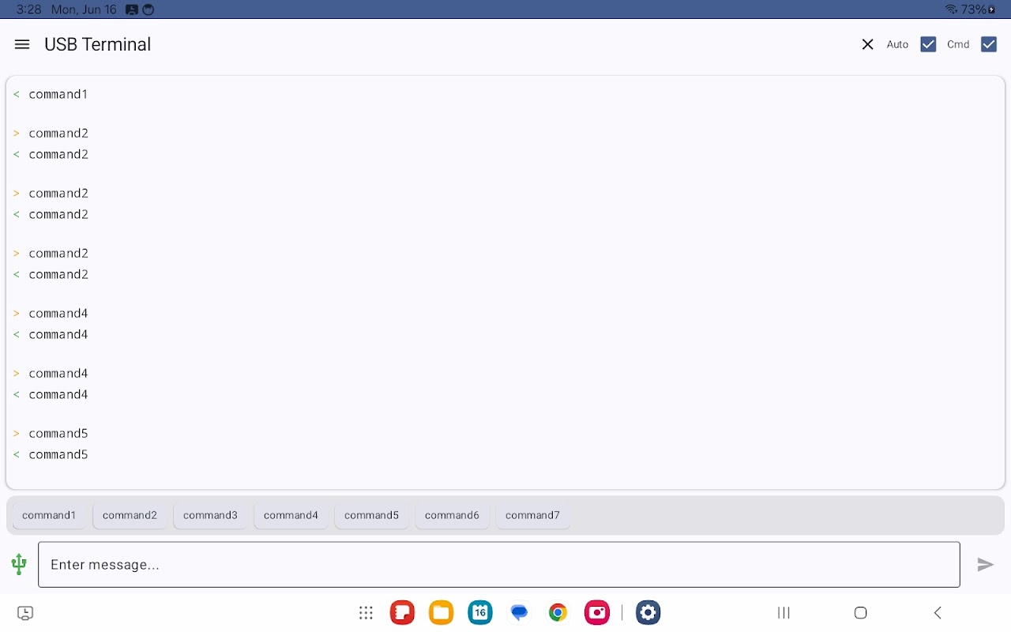The width and height of the screenshot is (1011, 632).
Task: Tap the Back navigation arrow
Action: tap(938, 612)
